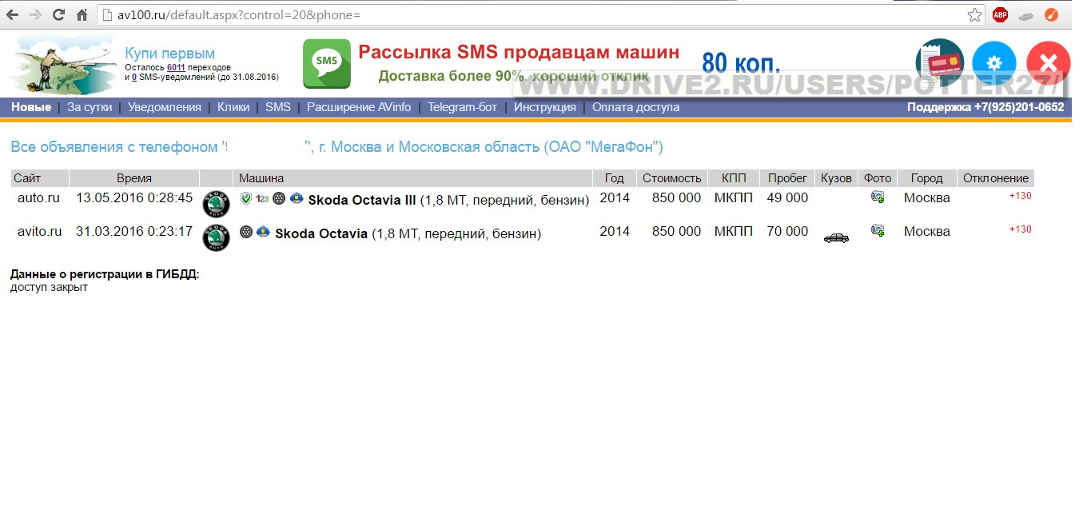Click wheel icon in avito.ru row
Image resolution: width=1087 pixels, height=518 pixels.
[x=246, y=232]
